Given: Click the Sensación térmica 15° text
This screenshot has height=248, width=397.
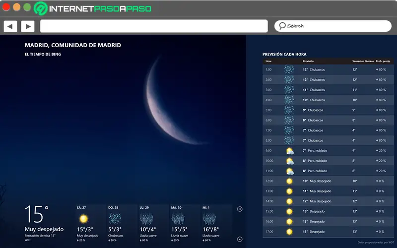Looking at the screenshot, I should click(40, 236).
